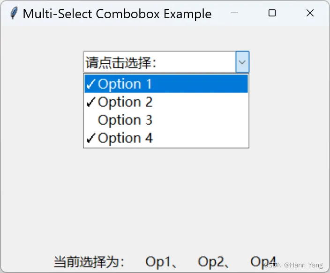Click the Multi-Select Combobox Example window title
Screen dimensions: 330x273
[117, 14]
